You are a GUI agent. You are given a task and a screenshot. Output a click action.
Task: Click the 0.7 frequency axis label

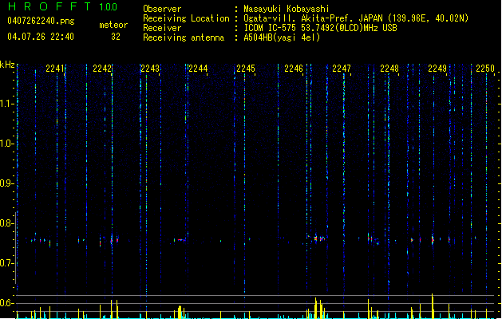click(6, 263)
